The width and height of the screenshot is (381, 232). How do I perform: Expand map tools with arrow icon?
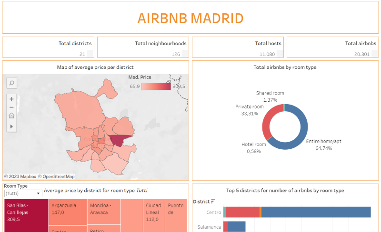click(11, 126)
